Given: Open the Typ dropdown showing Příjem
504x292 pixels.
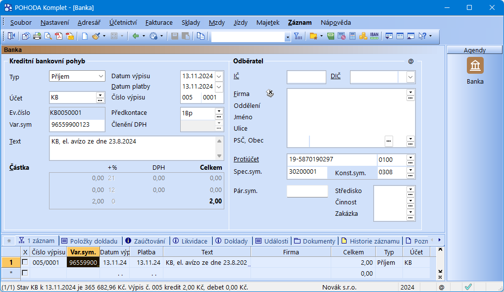Looking at the screenshot, I should click(x=101, y=76).
